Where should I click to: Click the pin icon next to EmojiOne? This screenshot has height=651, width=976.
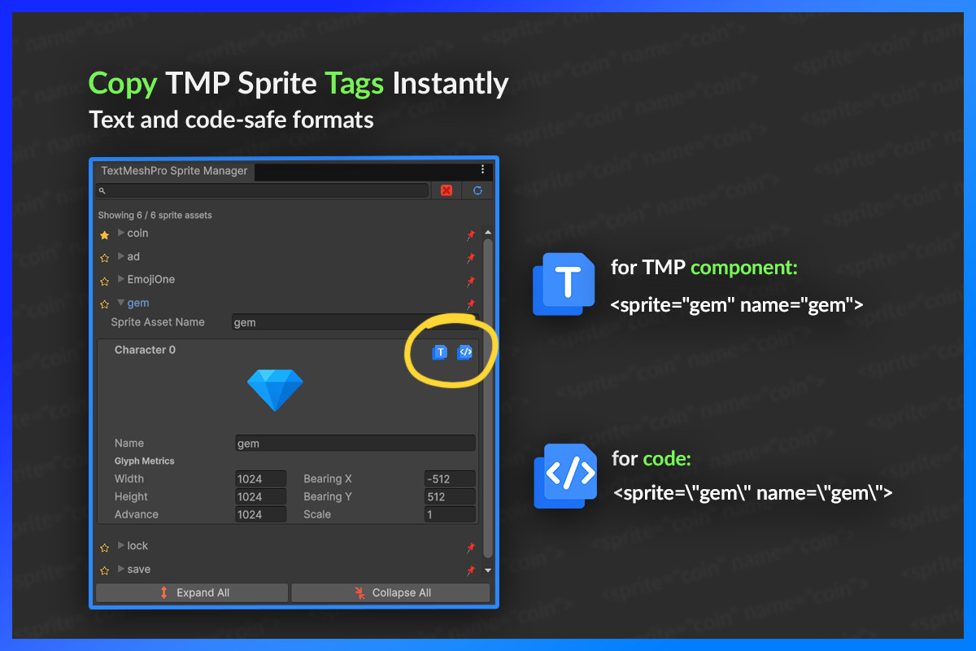point(471,280)
